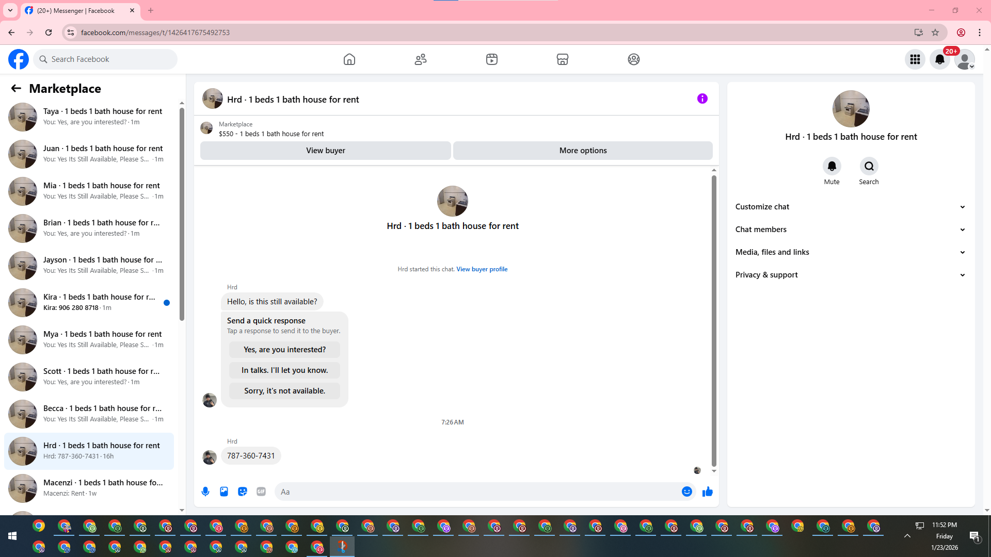Go to Facebook Home tab
Screen dimensions: 991x557
[x=349, y=59]
